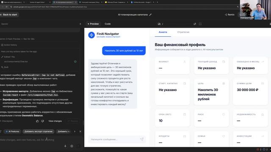Open blue info count indicator

point(265,149)
